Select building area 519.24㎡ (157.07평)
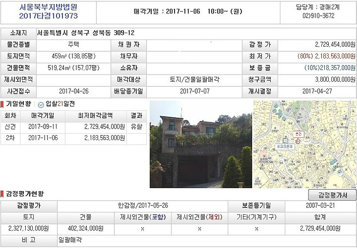This screenshot has height=248, width=357. [73, 68]
